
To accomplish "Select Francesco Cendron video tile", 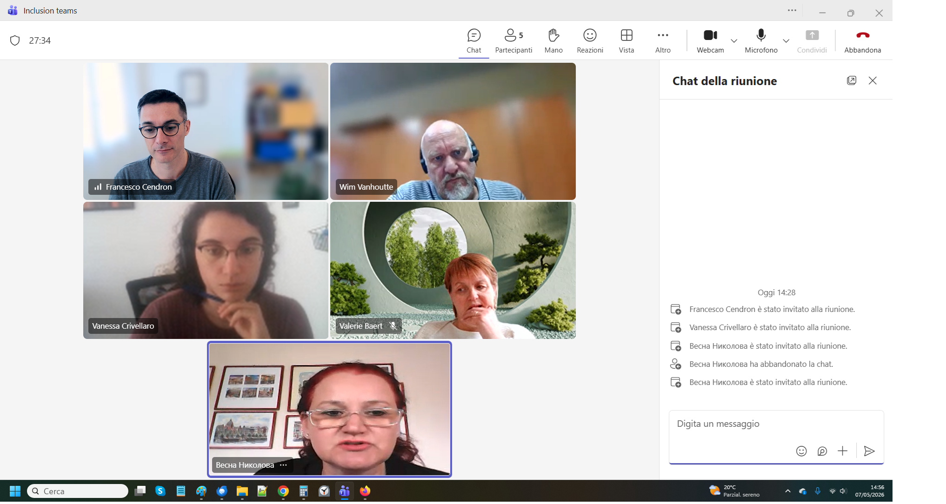I will (x=206, y=131).
